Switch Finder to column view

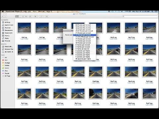click(x=23, y=17)
